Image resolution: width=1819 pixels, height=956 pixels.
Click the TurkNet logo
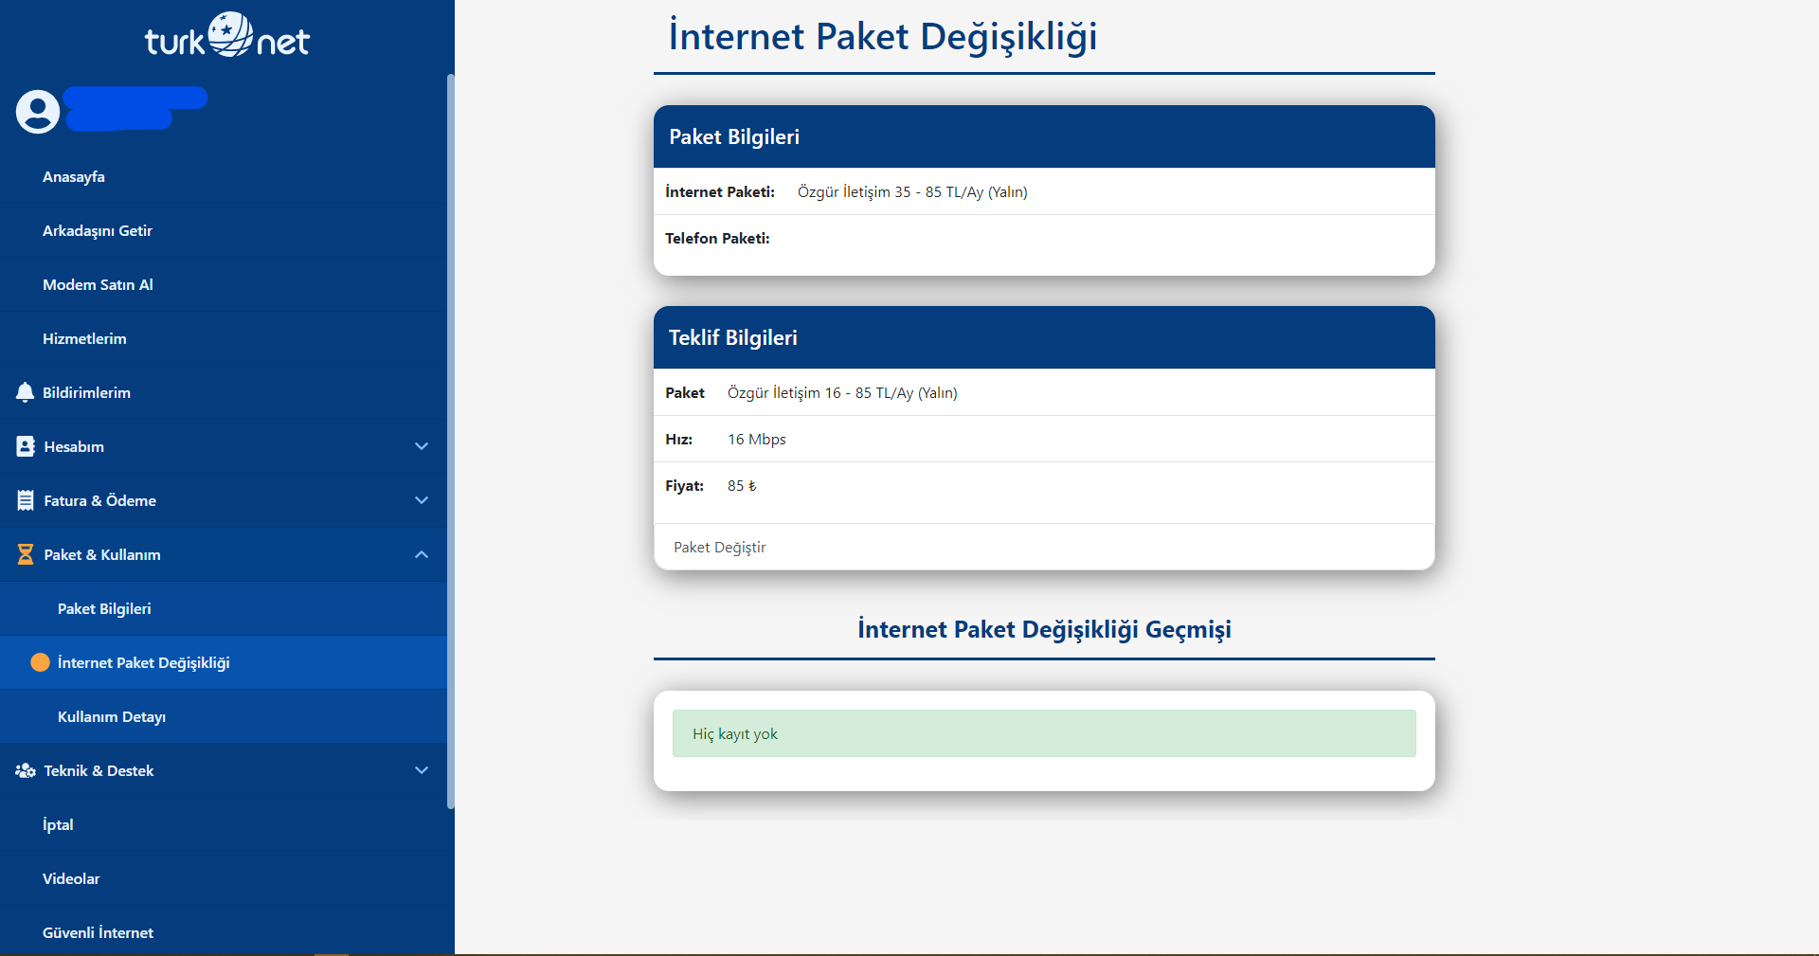(227, 36)
